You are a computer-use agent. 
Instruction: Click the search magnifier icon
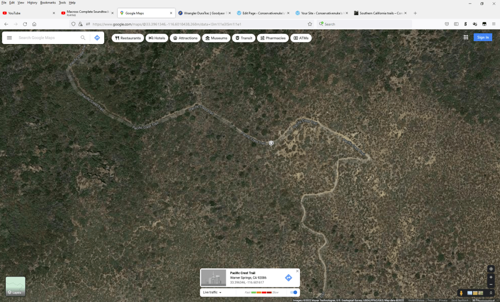pos(83,38)
